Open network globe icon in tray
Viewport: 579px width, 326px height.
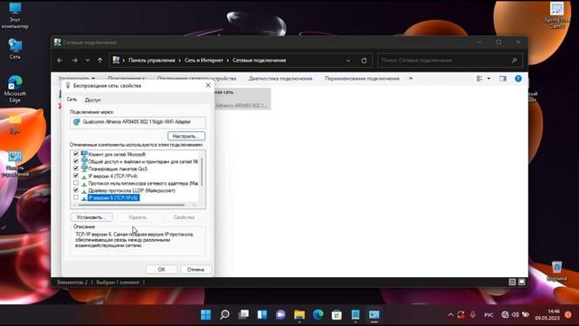[x=505, y=314]
